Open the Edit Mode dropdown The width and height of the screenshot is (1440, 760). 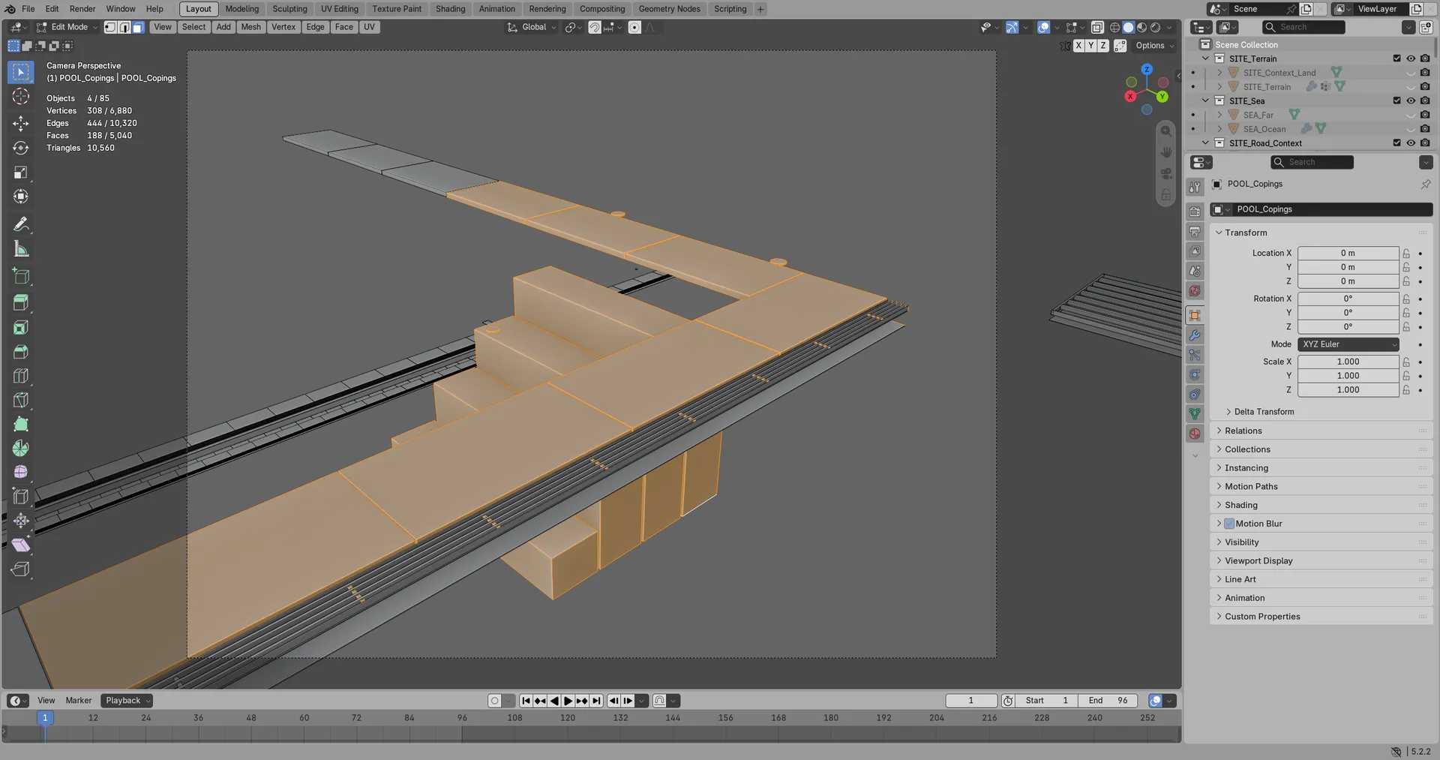point(67,27)
